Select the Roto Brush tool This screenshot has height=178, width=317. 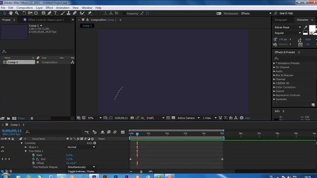coord(82,13)
